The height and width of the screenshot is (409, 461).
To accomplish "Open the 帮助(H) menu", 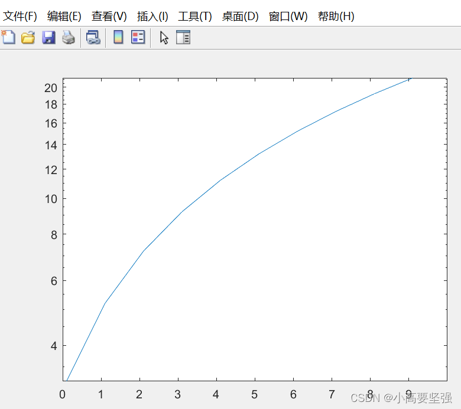I will click(336, 16).
